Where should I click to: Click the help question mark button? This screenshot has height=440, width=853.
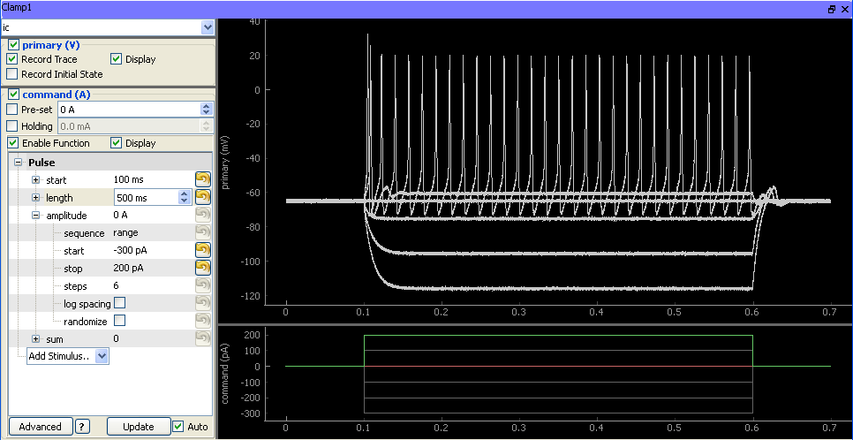(82, 427)
